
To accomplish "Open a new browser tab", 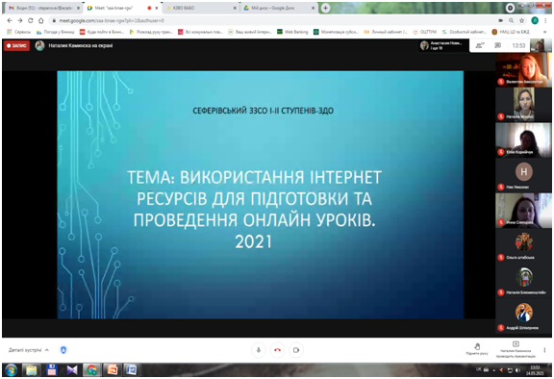I will click(x=325, y=8).
